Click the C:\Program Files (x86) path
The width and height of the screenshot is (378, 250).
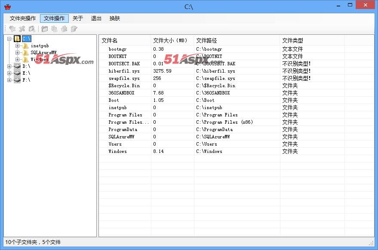[x=224, y=122]
